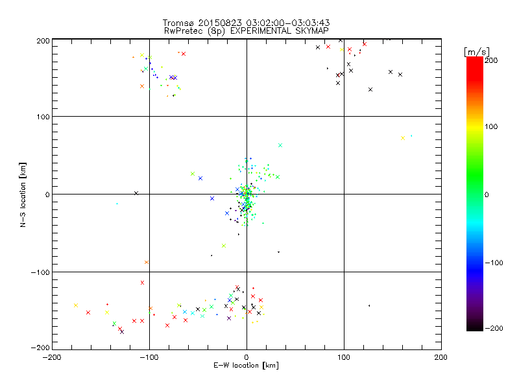The width and height of the screenshot is (519, 389).
Task: Click the 'N-S location [km]' axis label
Action: 23,195
